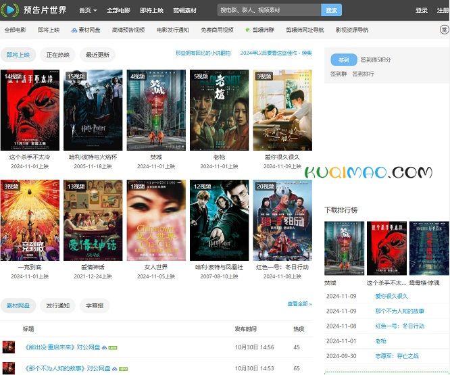Focus the movie search input field
Viewport: 450px width, 375px height.
coord(269,10)
